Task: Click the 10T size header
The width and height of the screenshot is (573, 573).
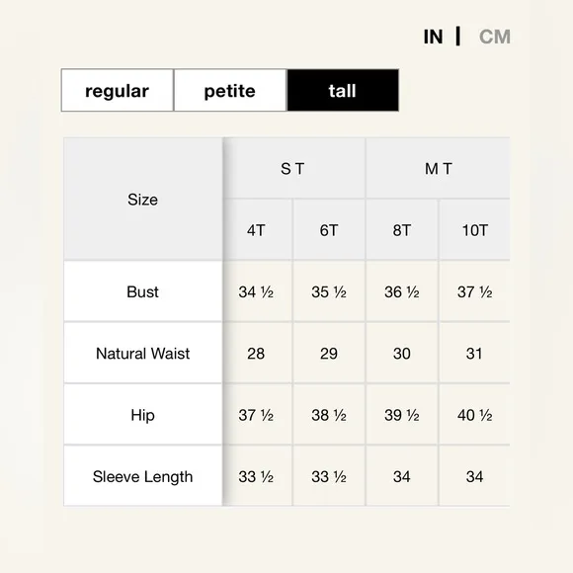Action: 474,230
